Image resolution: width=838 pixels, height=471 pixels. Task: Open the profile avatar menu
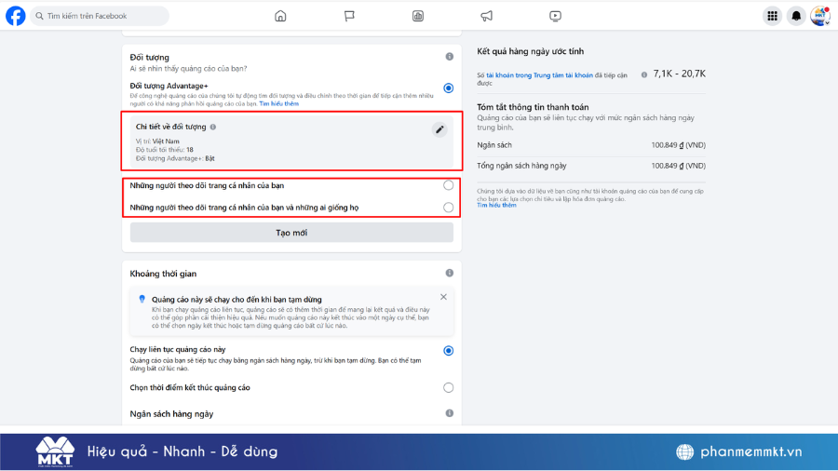point(819,16)
